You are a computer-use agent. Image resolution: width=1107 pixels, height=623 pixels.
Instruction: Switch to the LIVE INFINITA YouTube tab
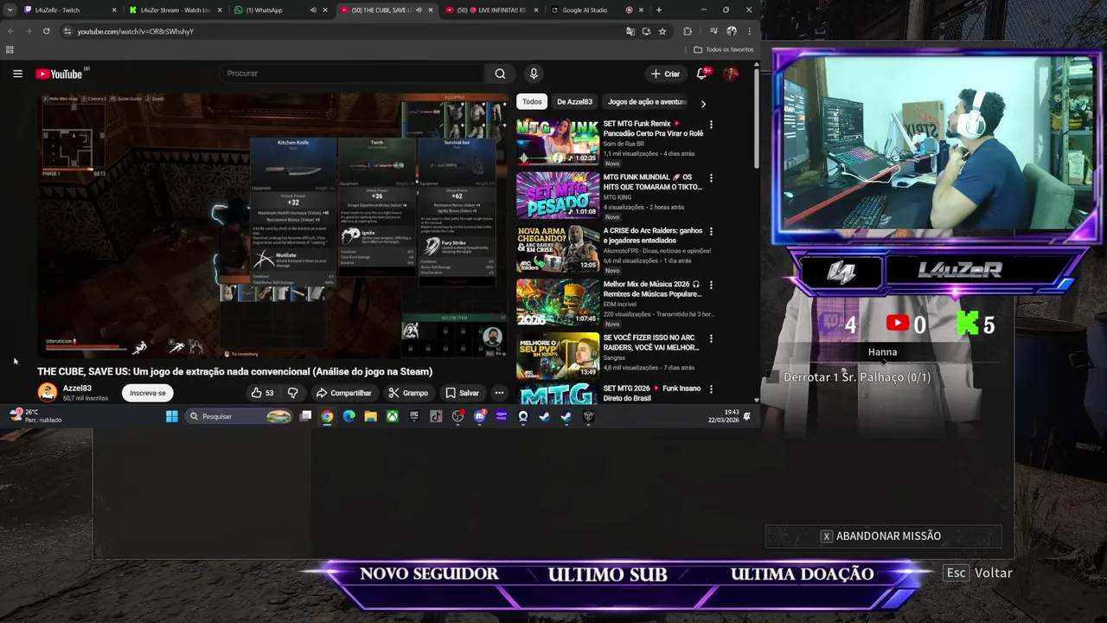pyautogui.click(x=490, y=10)
